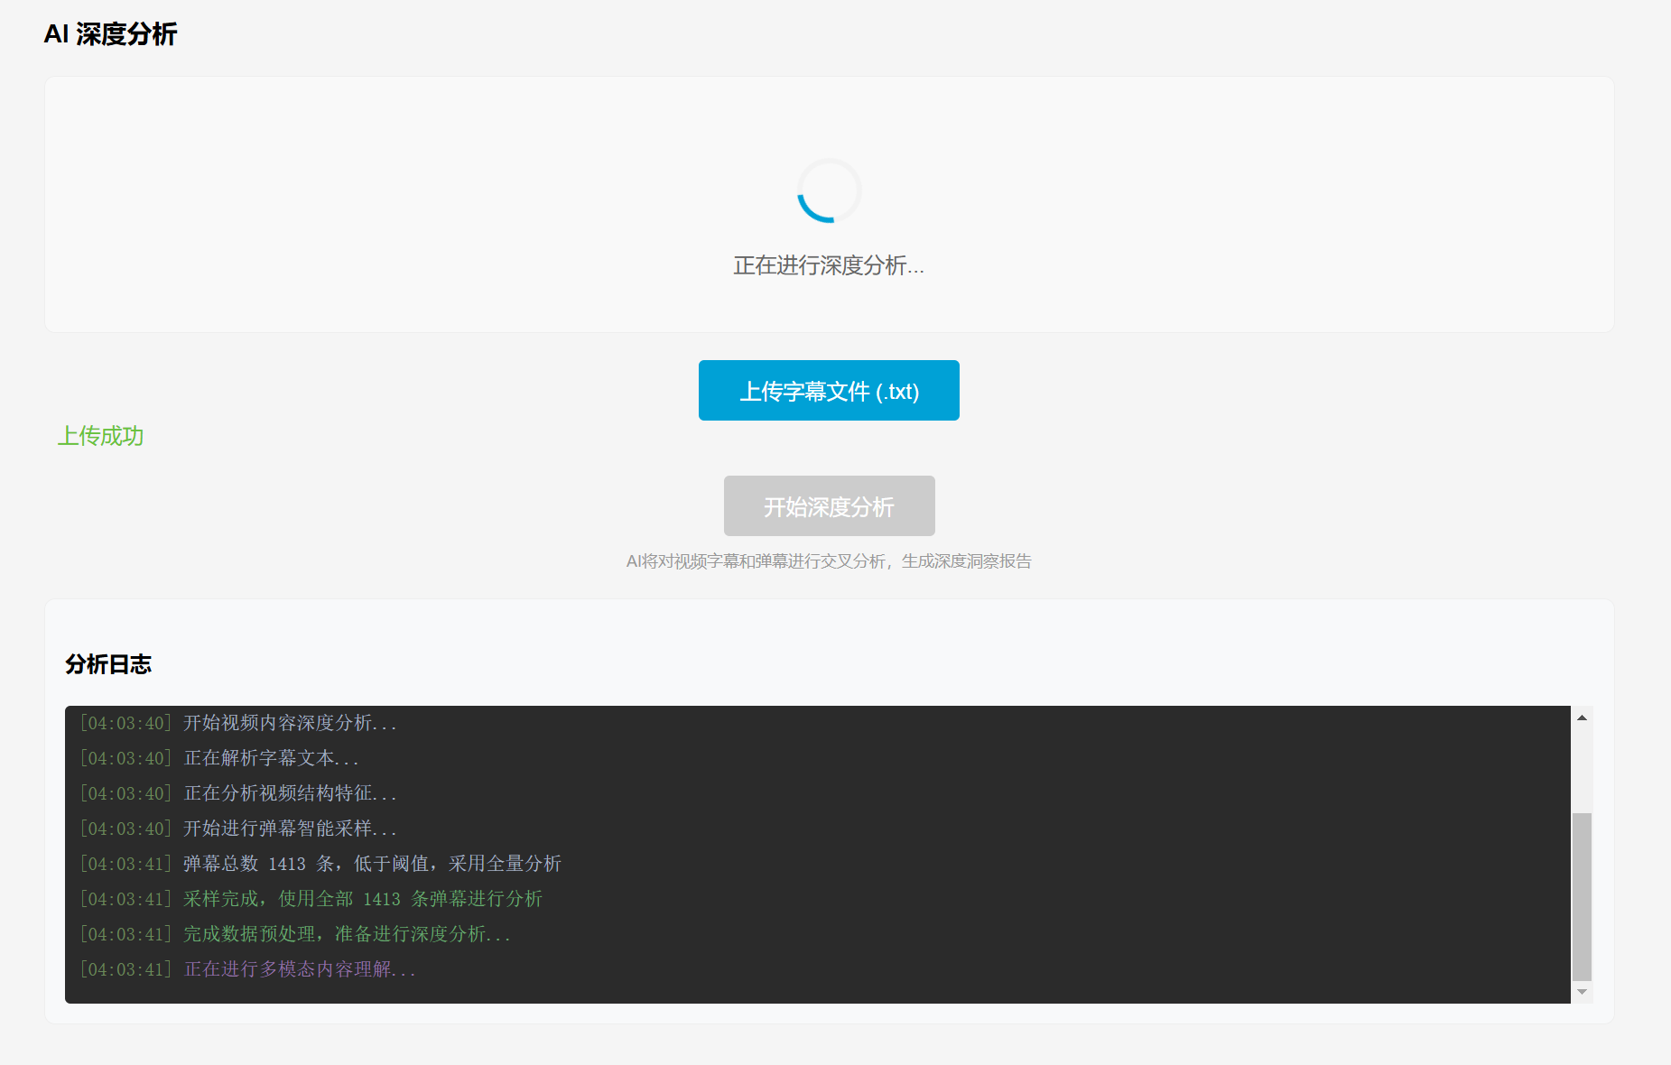This screenshot has width=1671, height=1065.
Task: Click log entry 正在分析视频结构特征
Action: pos(289,793)
